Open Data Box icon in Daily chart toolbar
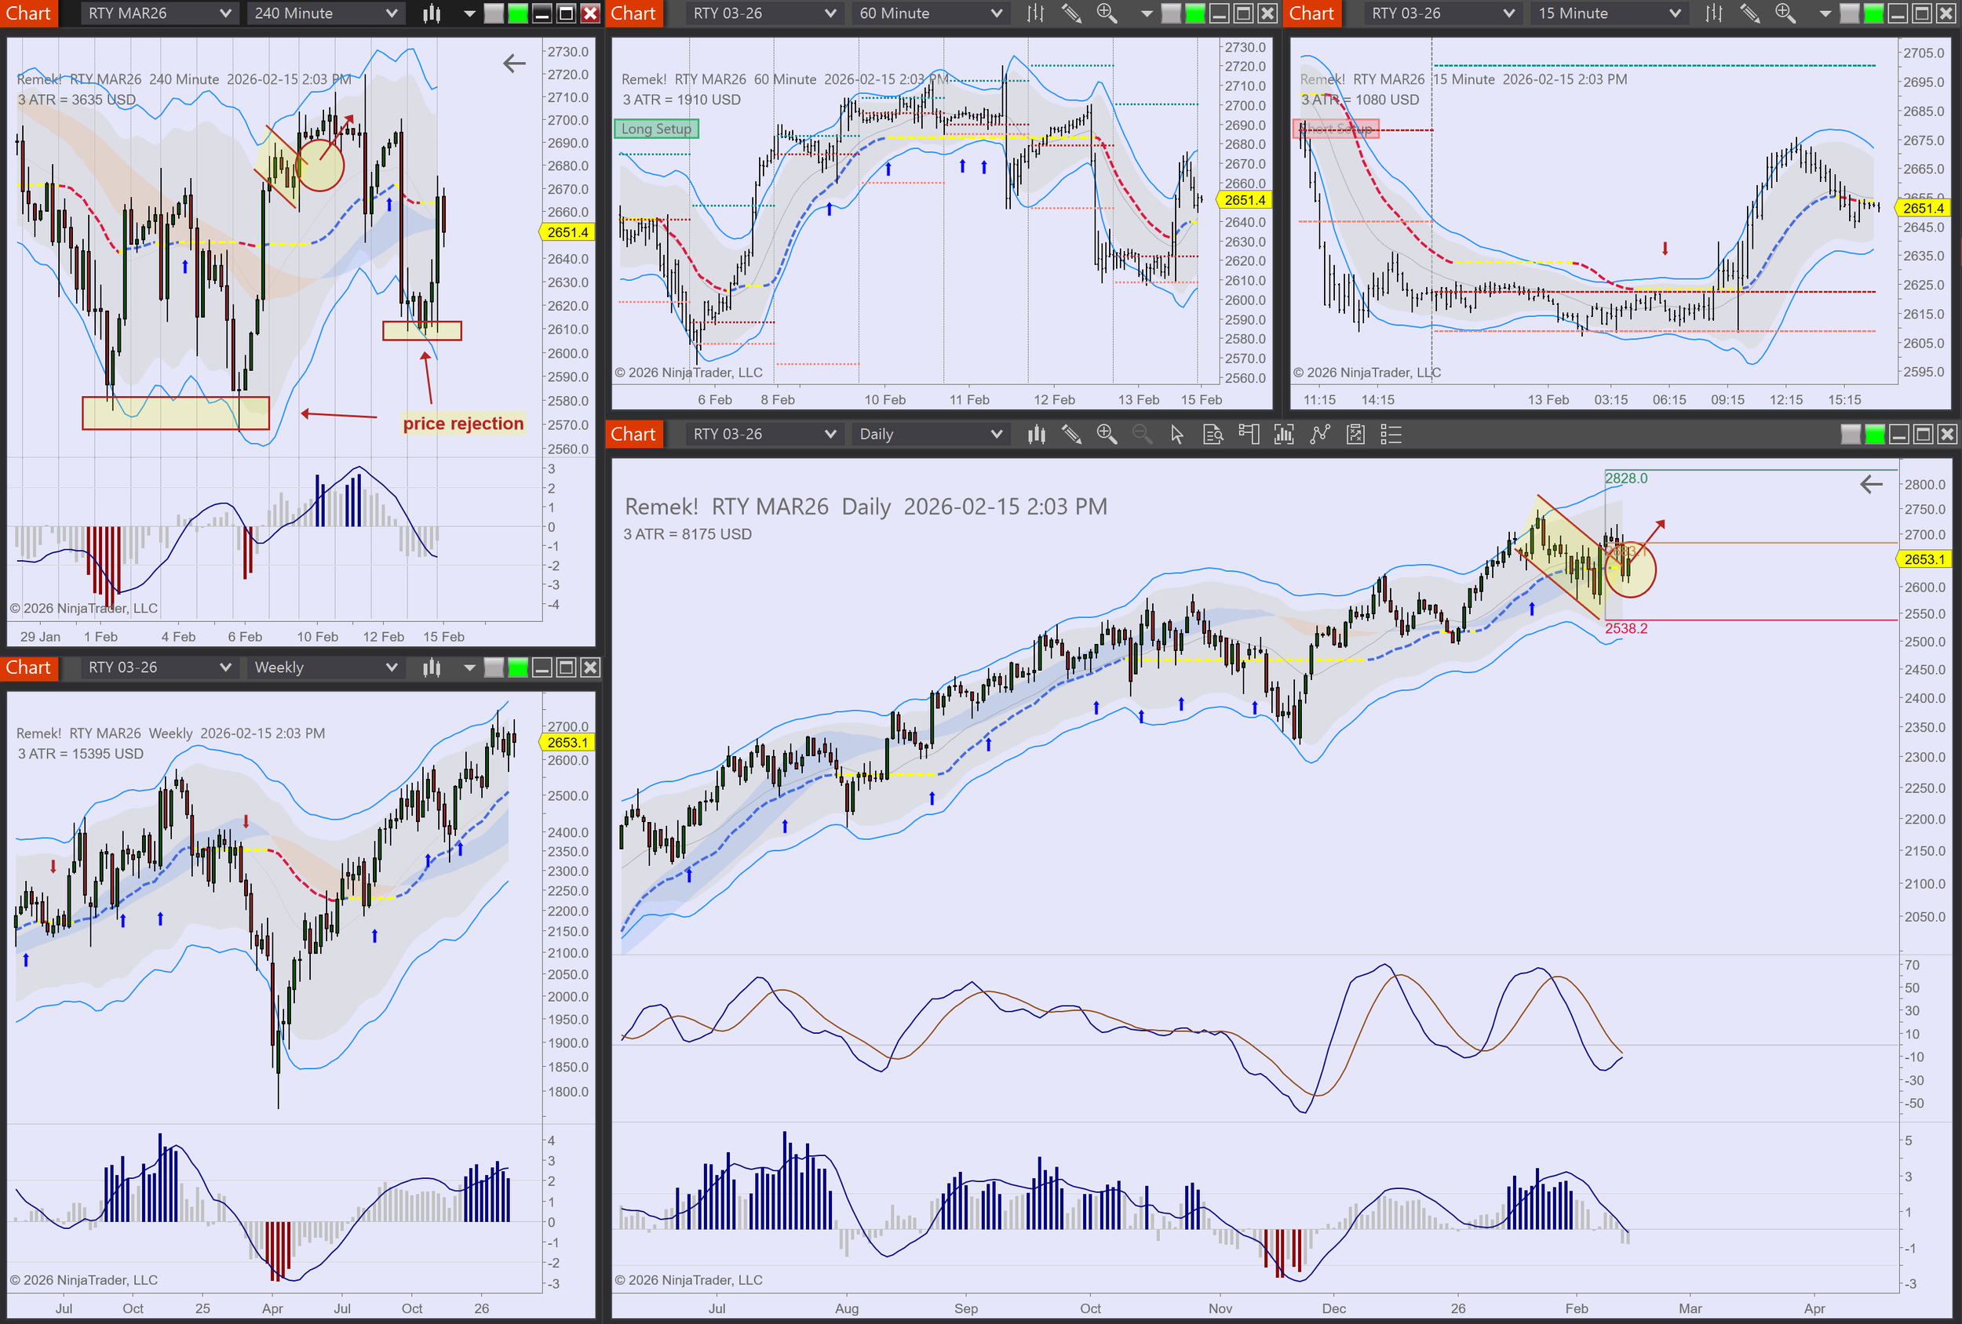 (1213, 435)
